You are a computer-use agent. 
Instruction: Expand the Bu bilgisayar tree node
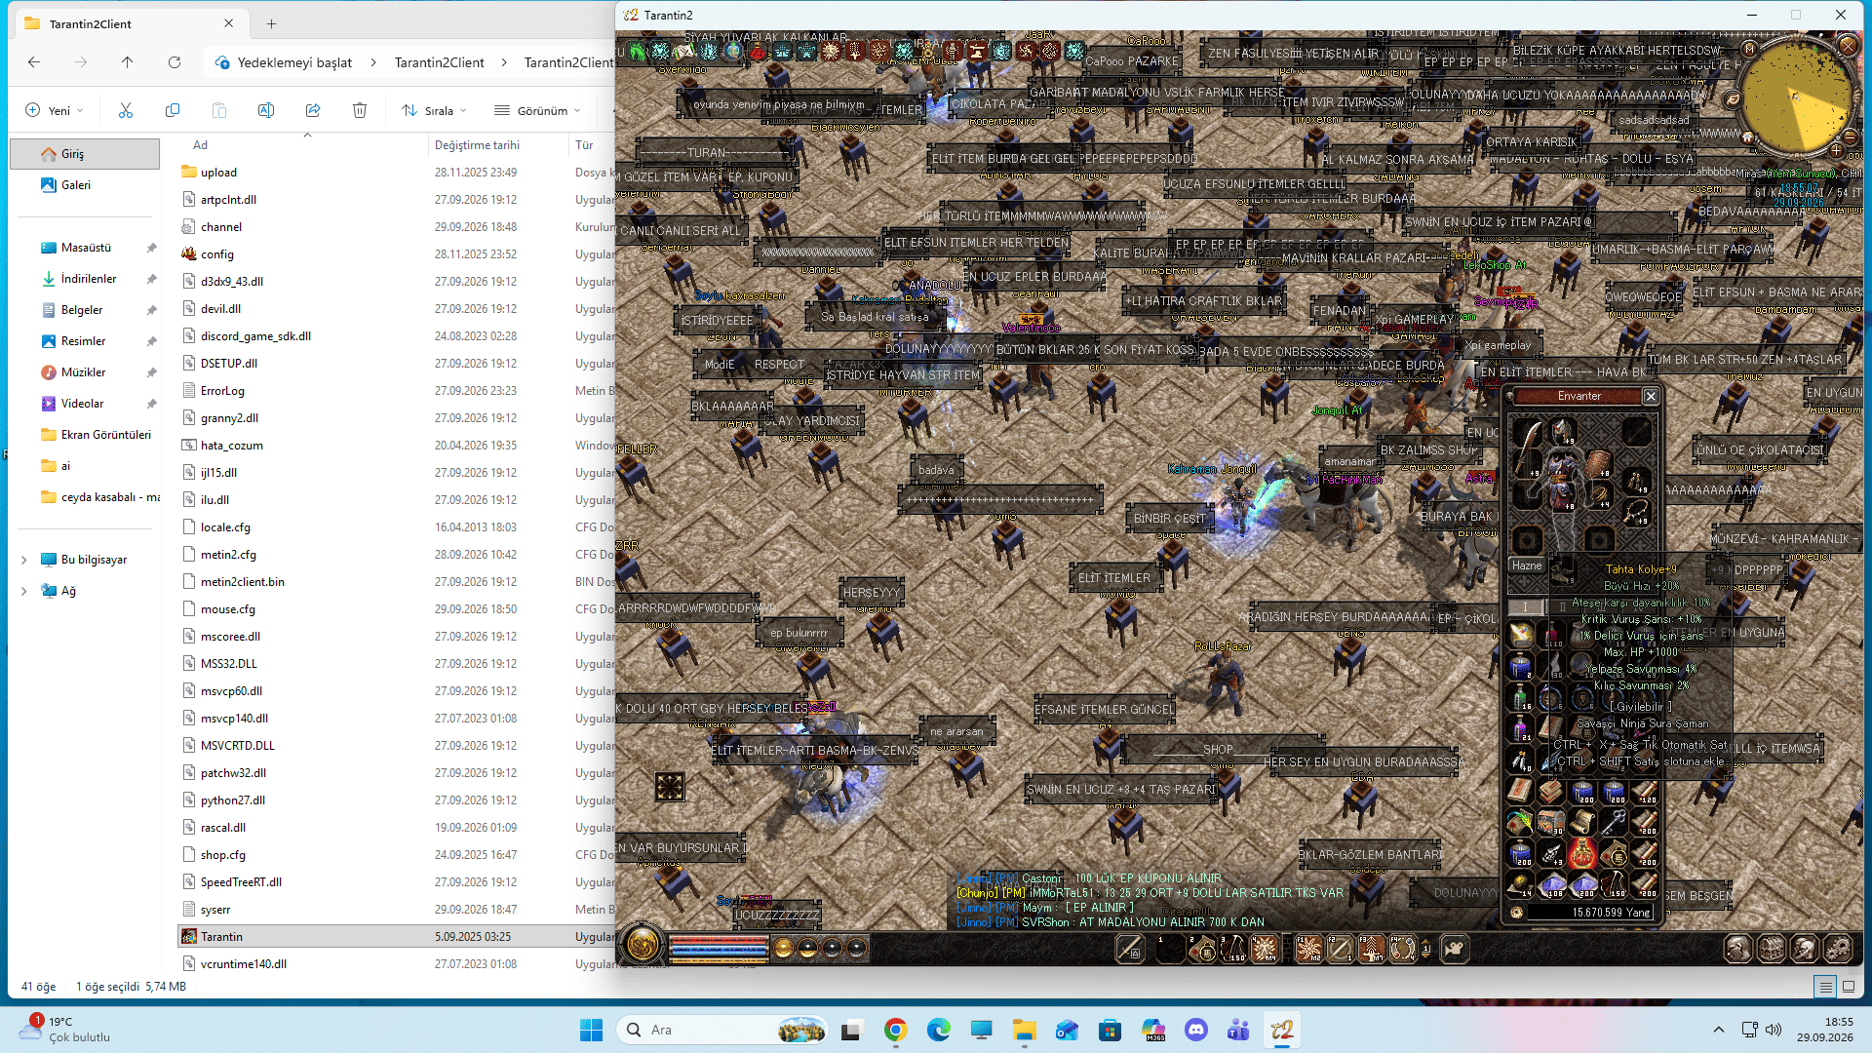click(24, 560)
